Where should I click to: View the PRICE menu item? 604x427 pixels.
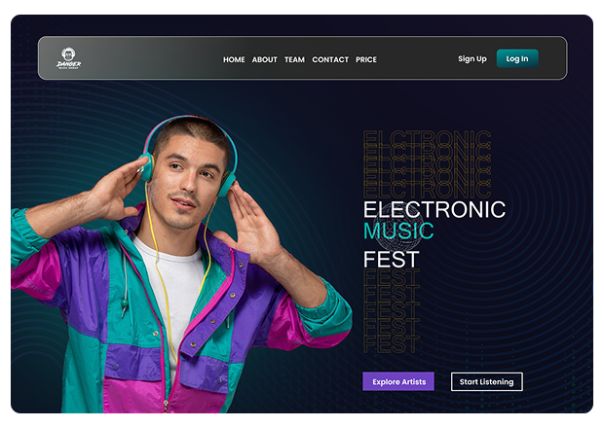366,59
